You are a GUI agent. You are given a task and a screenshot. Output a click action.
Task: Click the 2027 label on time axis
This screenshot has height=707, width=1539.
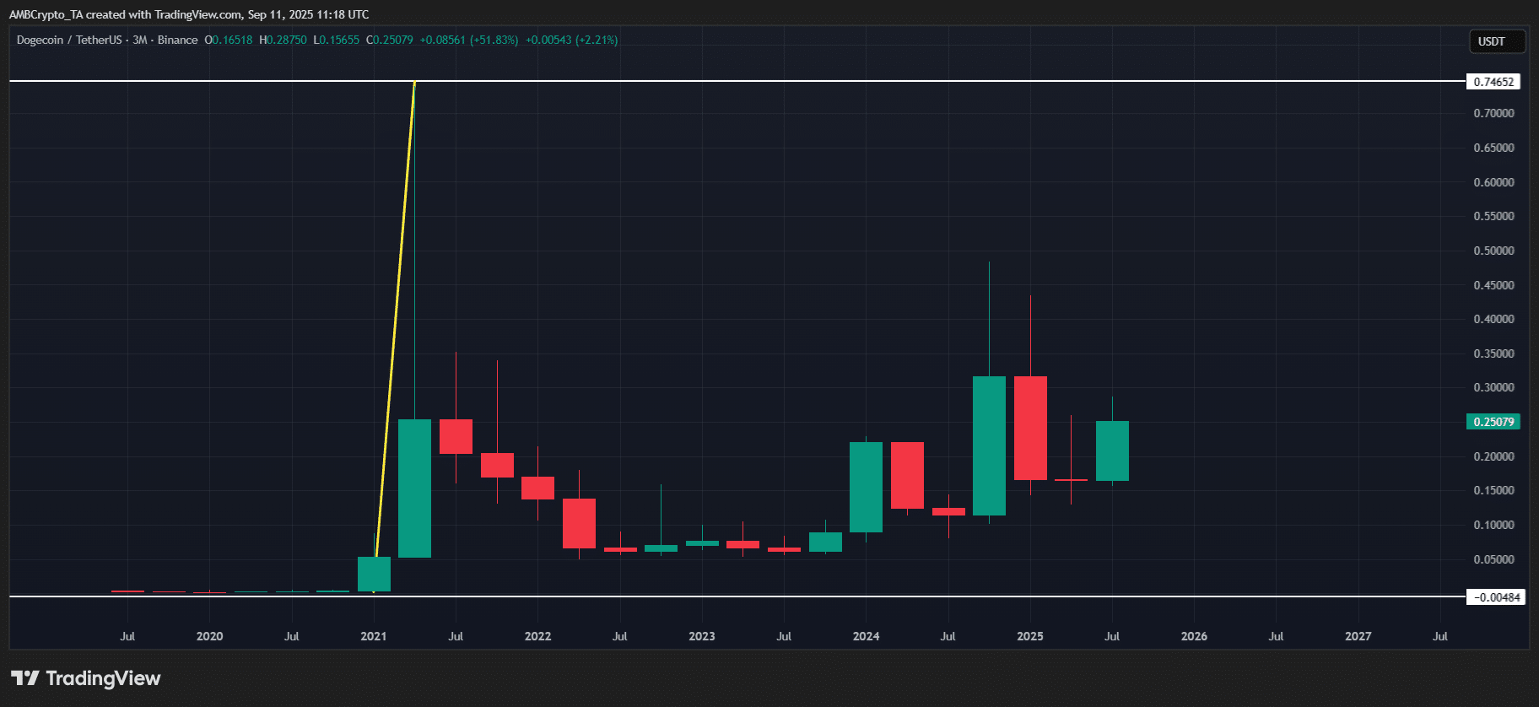(1358, 636)
